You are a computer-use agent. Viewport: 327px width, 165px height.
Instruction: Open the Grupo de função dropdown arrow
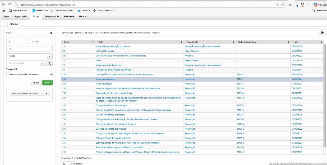(43, 63)
